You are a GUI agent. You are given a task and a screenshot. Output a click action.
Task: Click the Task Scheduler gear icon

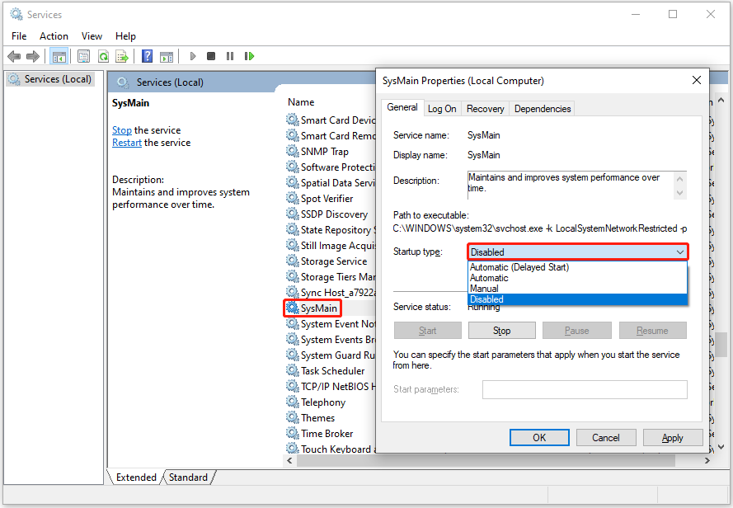293,370
